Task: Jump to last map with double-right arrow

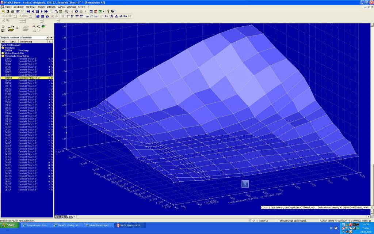Action: [46, 11]
